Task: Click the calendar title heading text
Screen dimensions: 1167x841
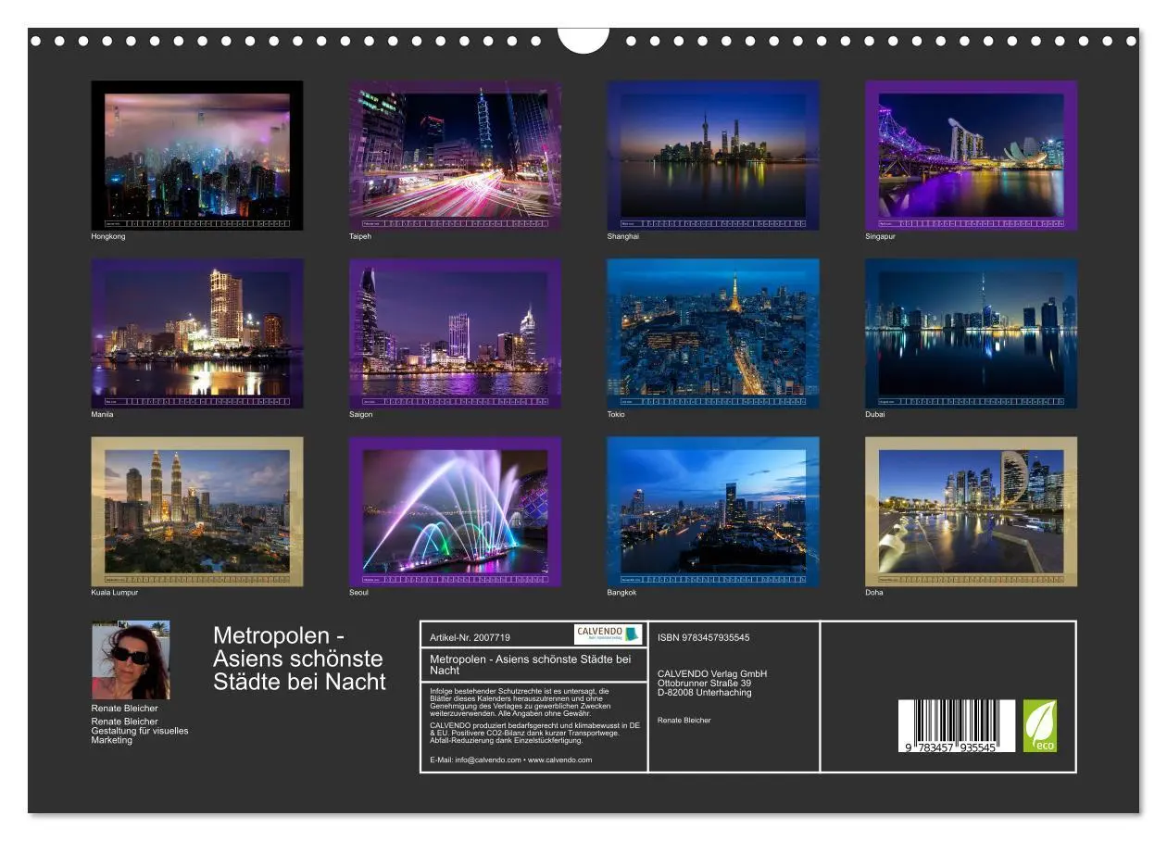Action: pyautogui.click(x=299, y=659)
